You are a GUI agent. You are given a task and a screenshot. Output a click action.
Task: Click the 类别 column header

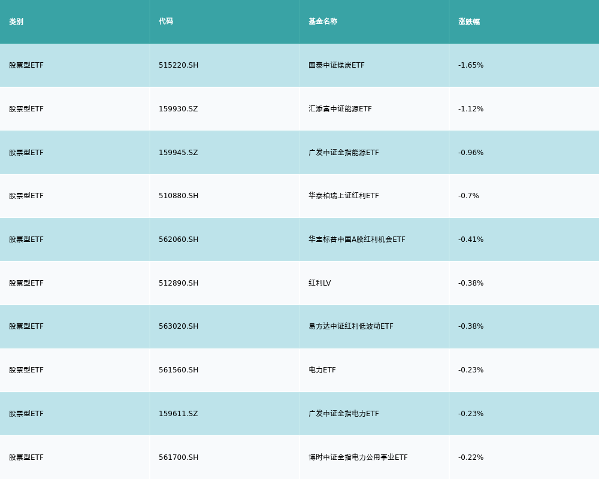pyautogui.click(x=16, y=22)
